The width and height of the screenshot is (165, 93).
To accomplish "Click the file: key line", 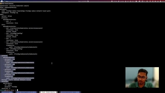I will pyautogui.click(x=3, y=25).
